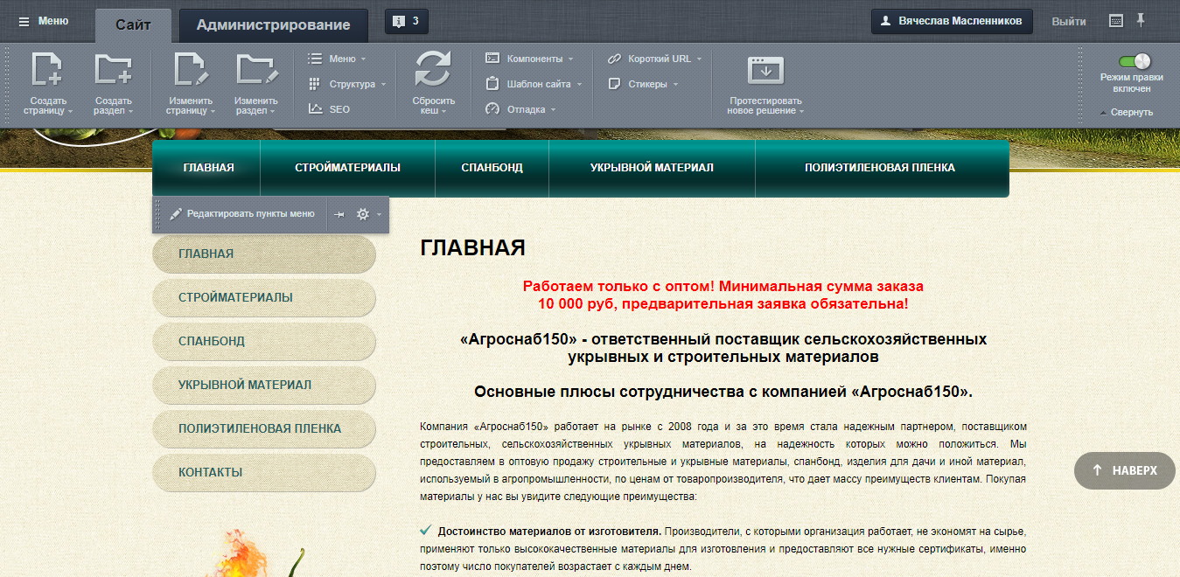Click the Структура grid icon
The image size is (1180, 577).
(x=315, y=84)
